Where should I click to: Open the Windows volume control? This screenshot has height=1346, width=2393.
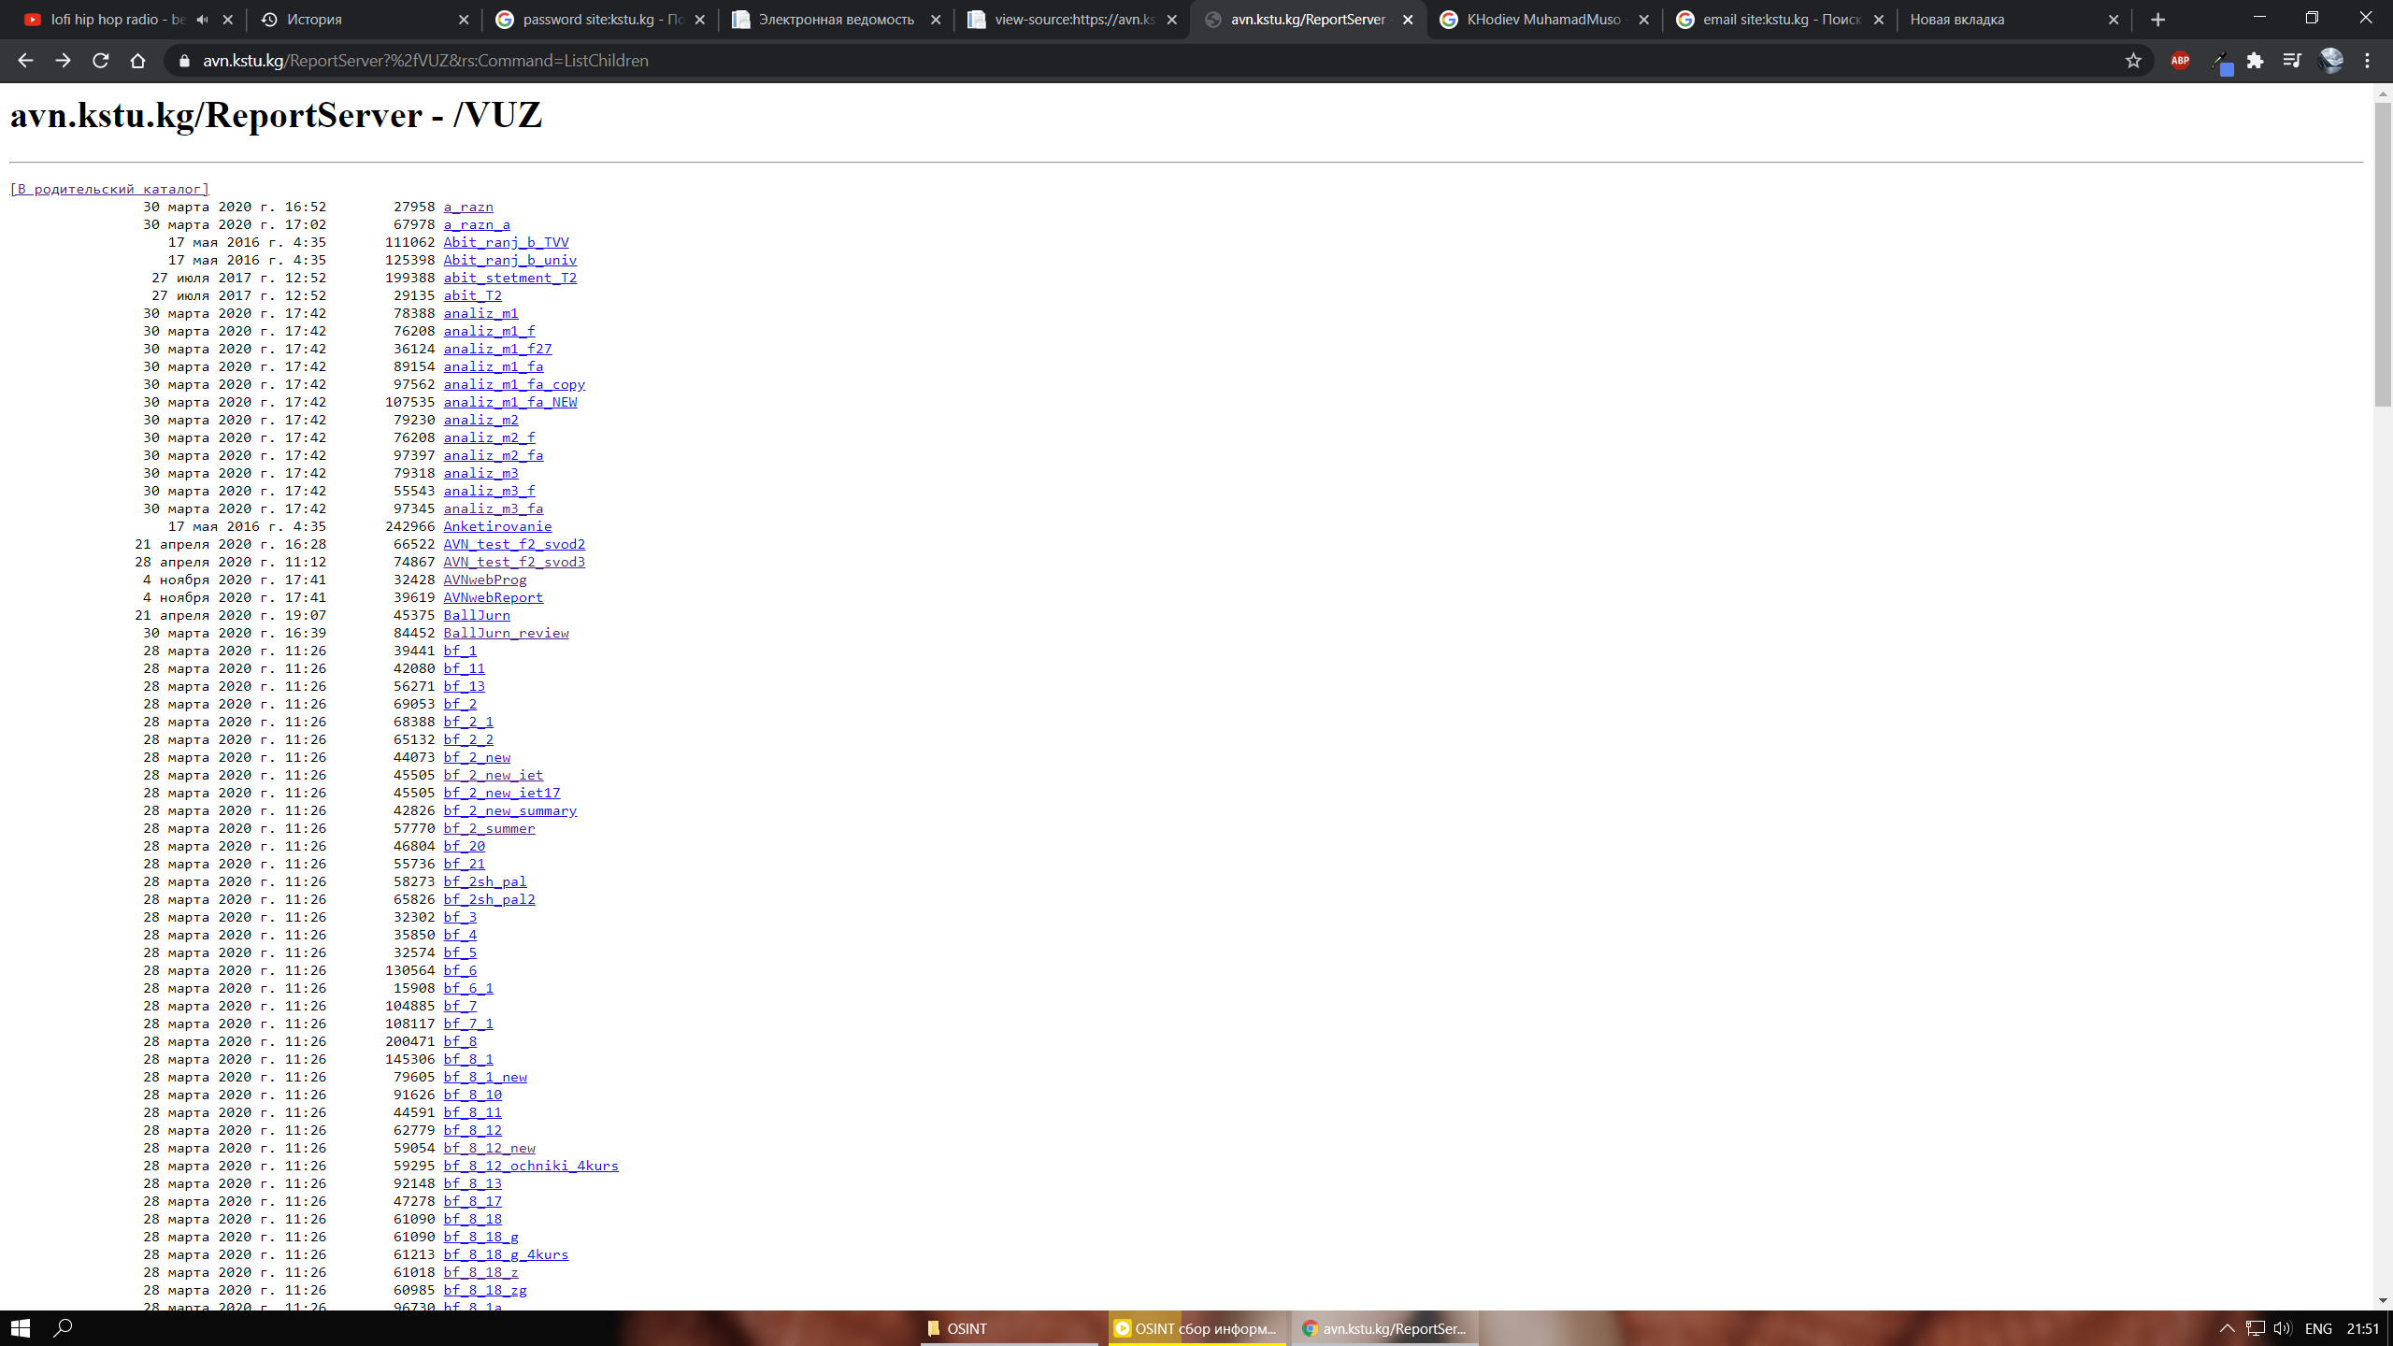(2283, 1328)
